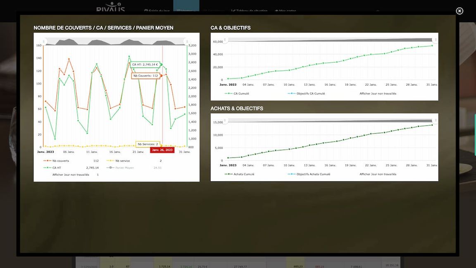Click the last data point of CA Cumulé line
Viewport: 476px width, 268px height.
tap(432, 45)
